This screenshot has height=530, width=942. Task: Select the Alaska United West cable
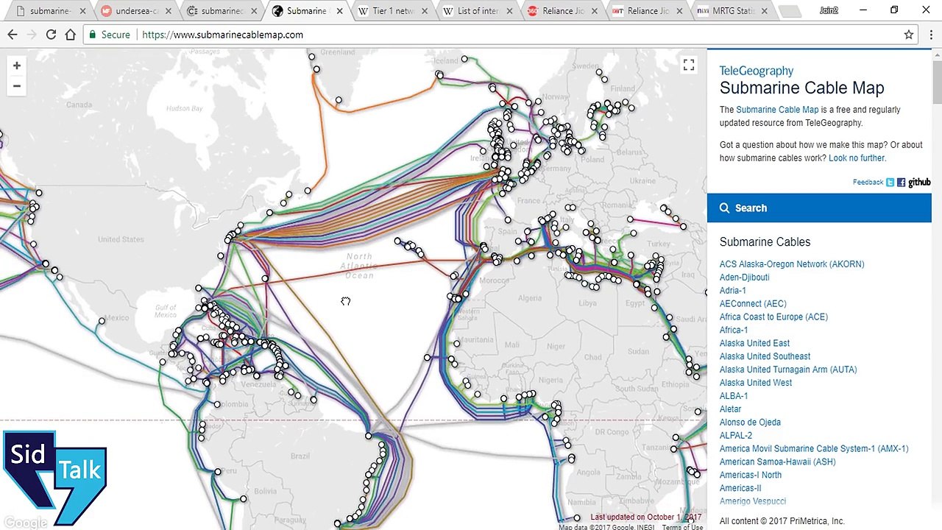click(x=756, y=384)
